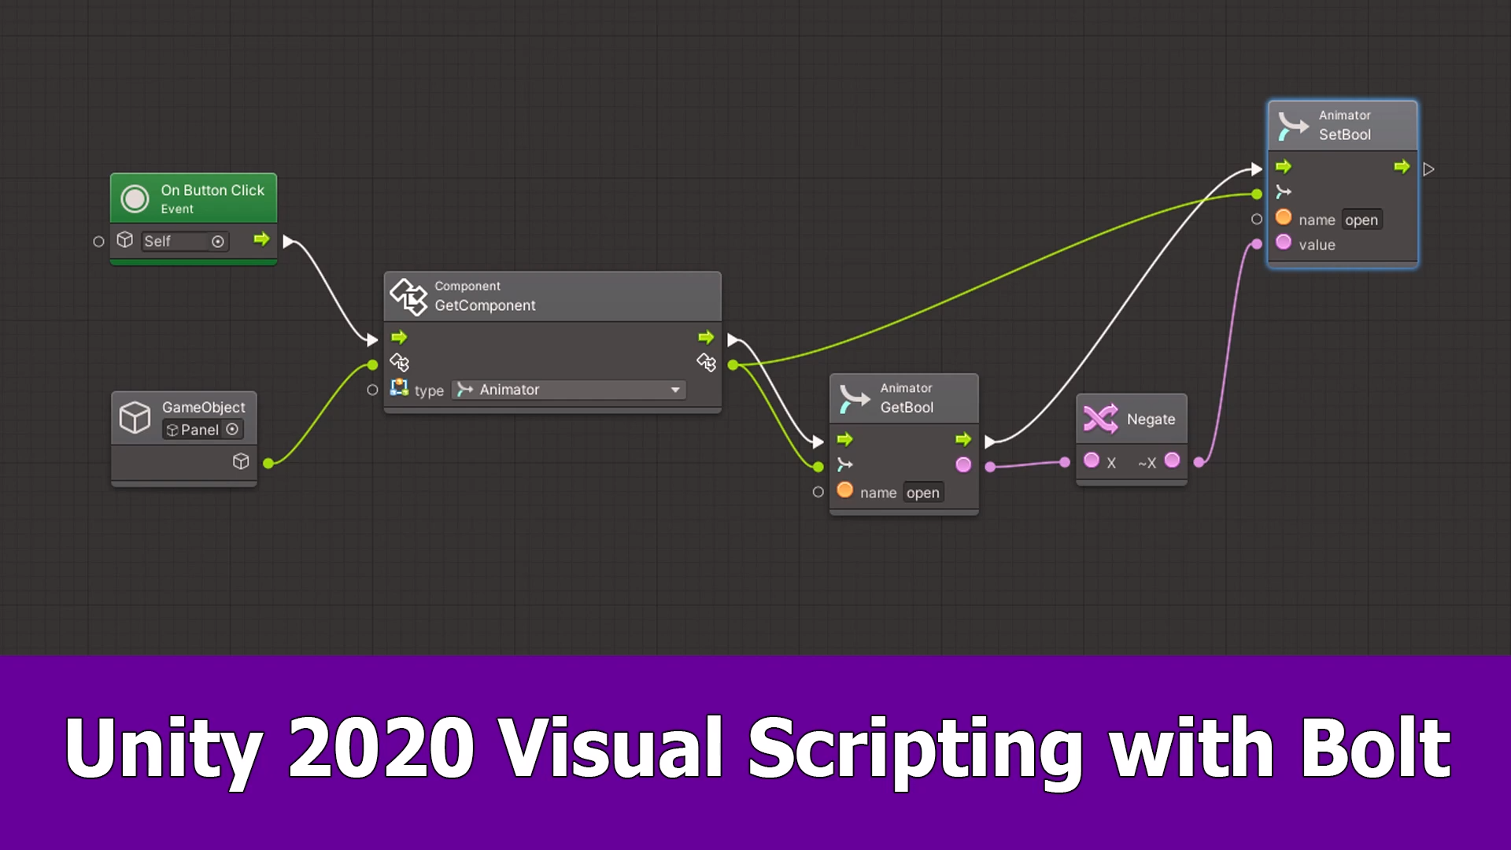The width and height of the screenshot is (1511, 850).
Task: Click the GetBool pink boolean output port
Action: coord(963,465)
